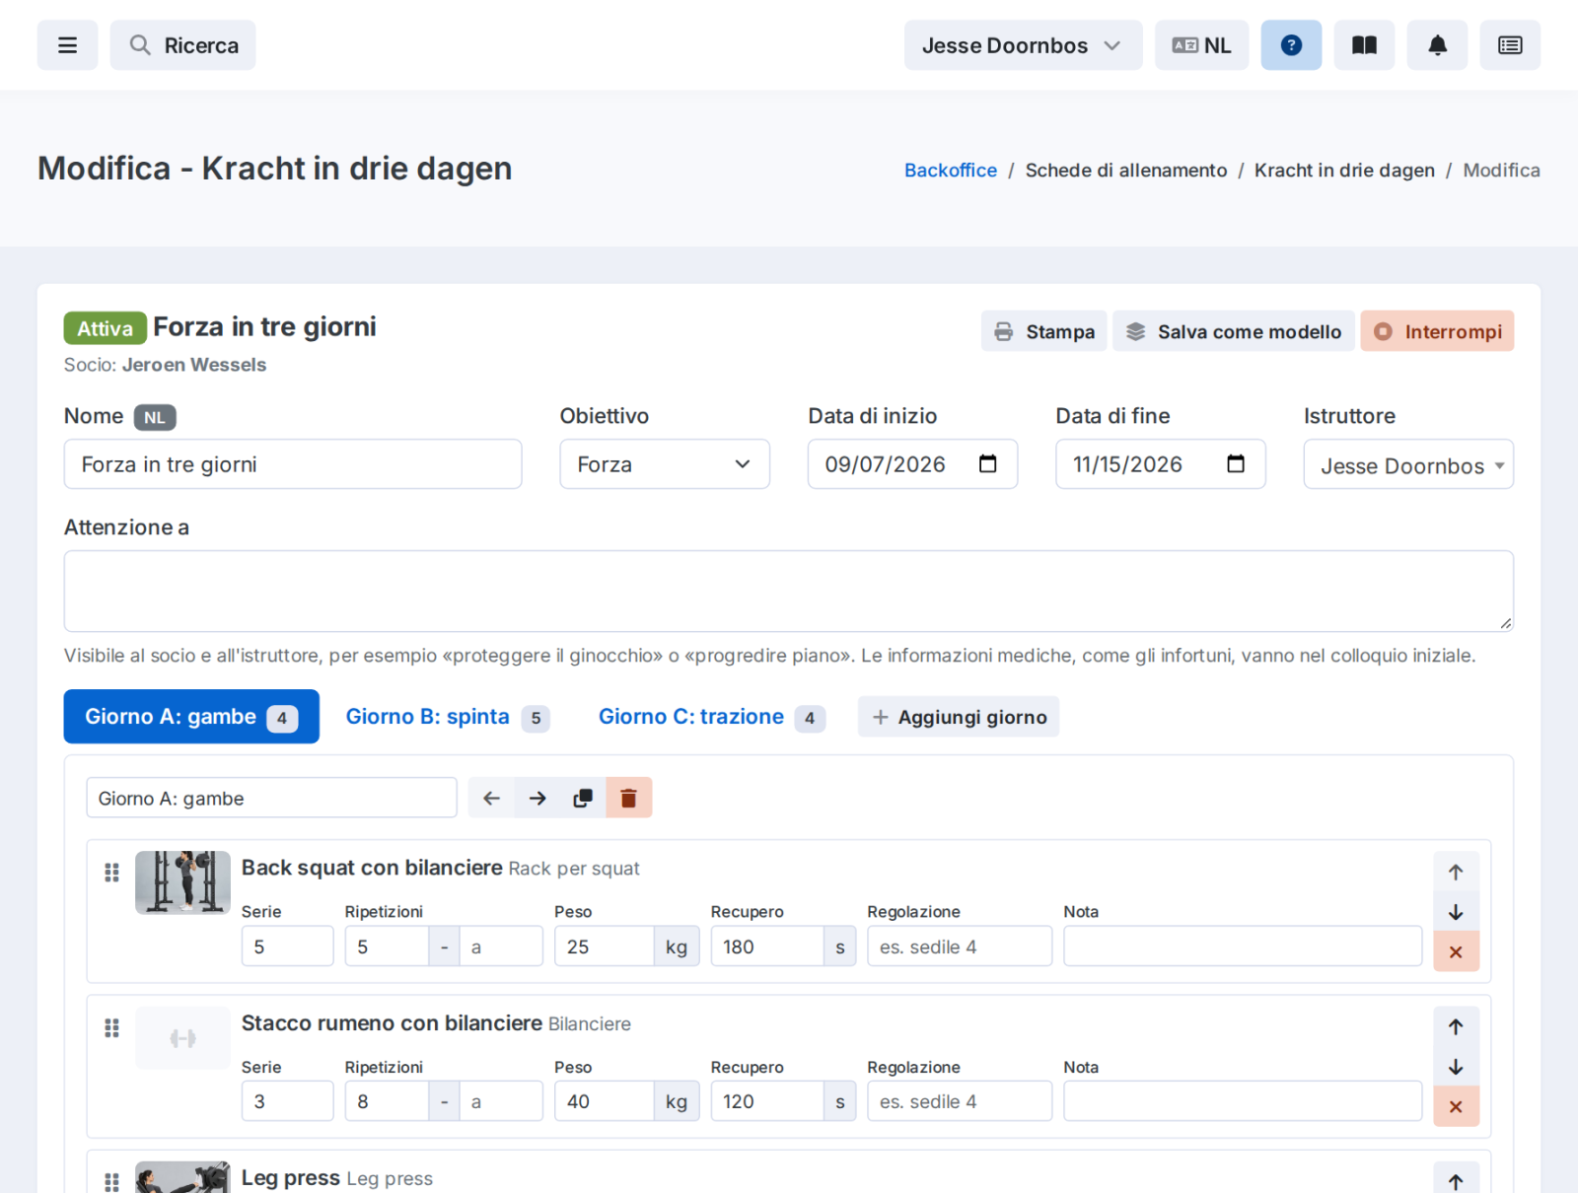Viewport: 1578px width, 1193px height.
Task: Move Stacco rumeno exercise down
Action: click(1456, 1067)
